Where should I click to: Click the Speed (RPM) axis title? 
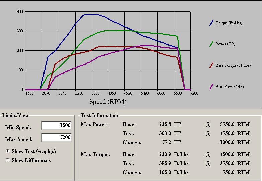[x=108, y=102]
